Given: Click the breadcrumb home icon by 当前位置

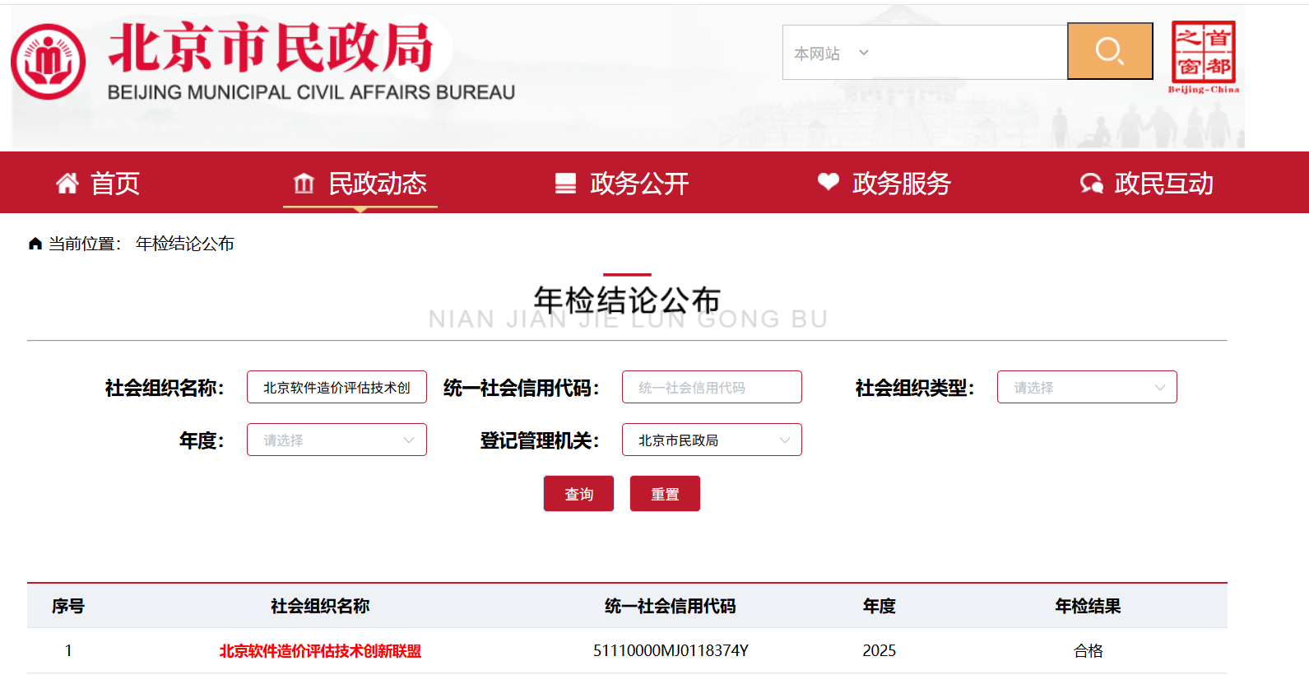Looking at the screenshot, I should pos(35,244).
